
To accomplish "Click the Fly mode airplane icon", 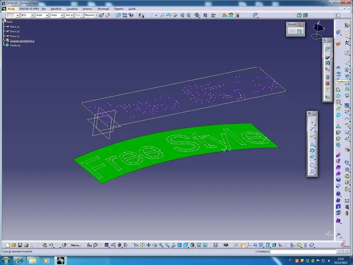I will (136, 245).
